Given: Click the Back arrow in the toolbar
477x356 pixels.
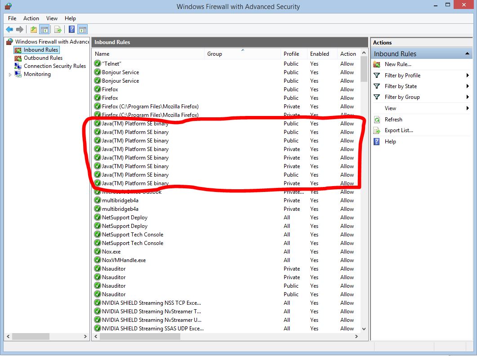Looking at the screenshot, I should point(9,30).
